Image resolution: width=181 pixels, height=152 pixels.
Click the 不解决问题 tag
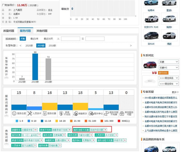[80, 135]
